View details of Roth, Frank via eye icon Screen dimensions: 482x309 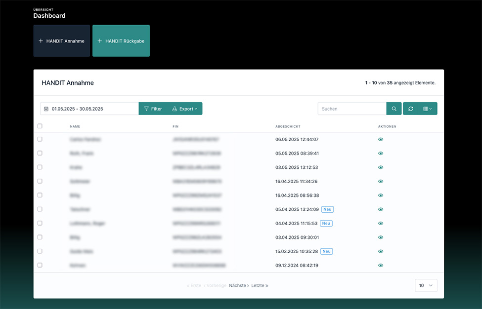[380, 153]
